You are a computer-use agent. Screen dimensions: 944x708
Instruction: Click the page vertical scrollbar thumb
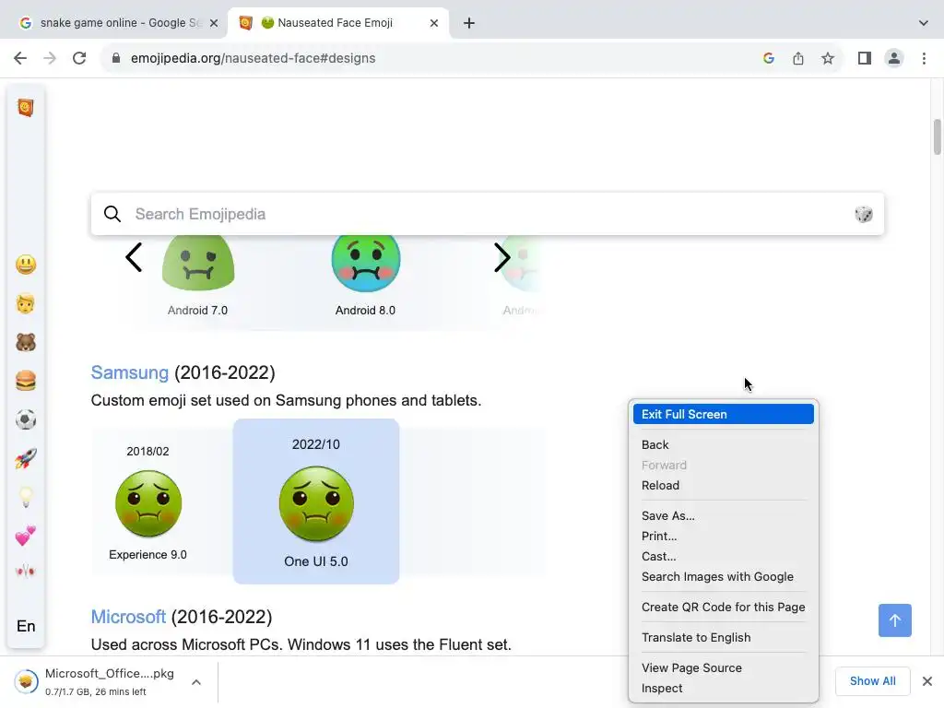tap(938, 137)
